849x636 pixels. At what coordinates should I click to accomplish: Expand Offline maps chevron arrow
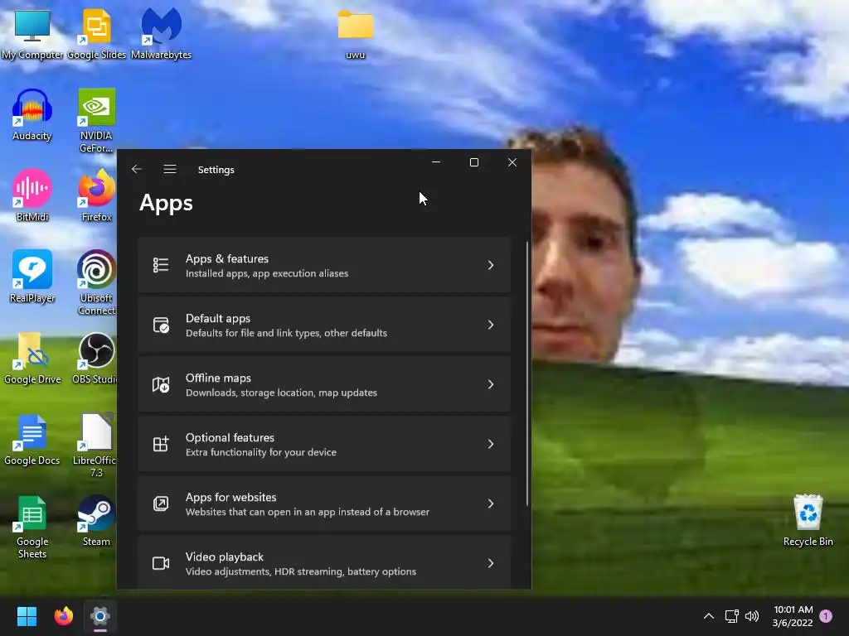pos(491,384)
